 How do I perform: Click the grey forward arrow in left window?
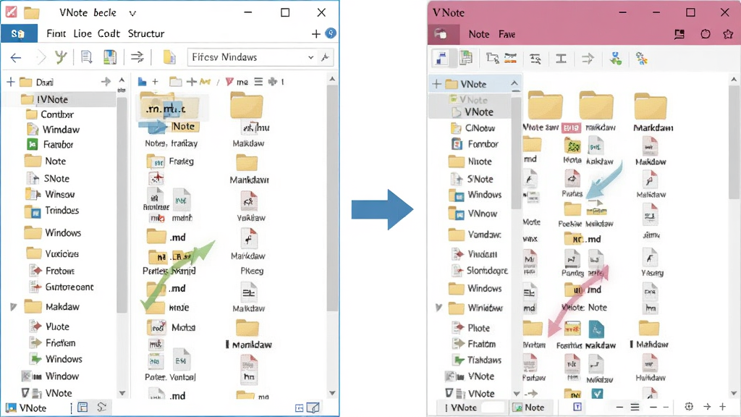41,58
